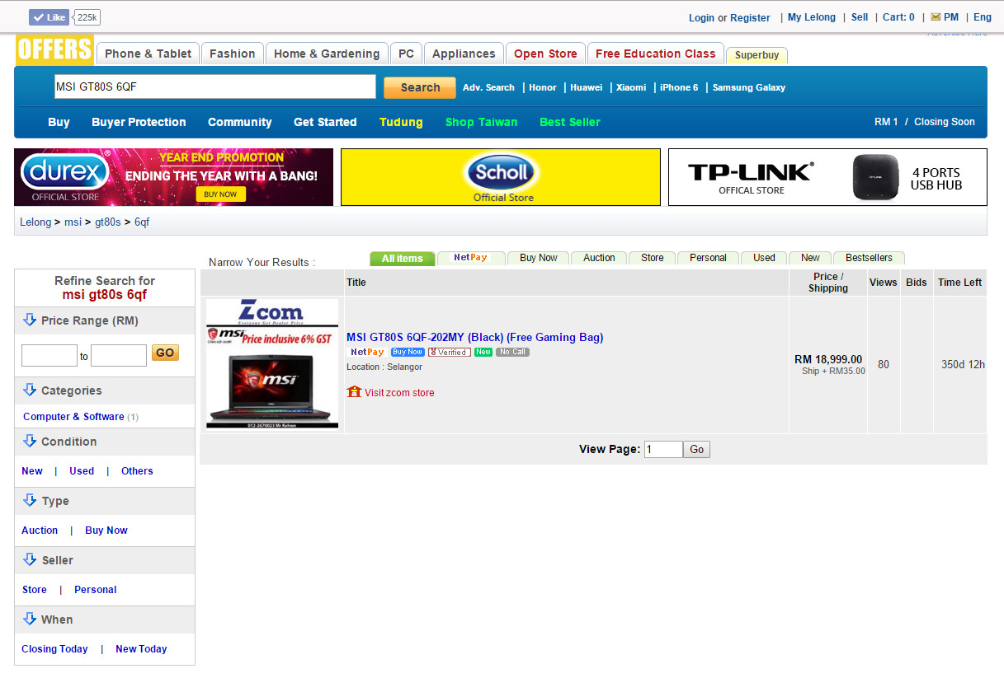1004x678 pixels.
Task: Click the NetPay badge on MSI listing
Action: coord(367,352)
